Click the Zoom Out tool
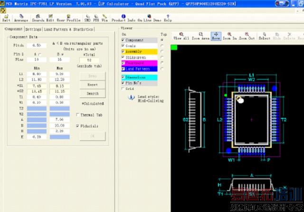304x212 pixels. [x=246, y=35]
